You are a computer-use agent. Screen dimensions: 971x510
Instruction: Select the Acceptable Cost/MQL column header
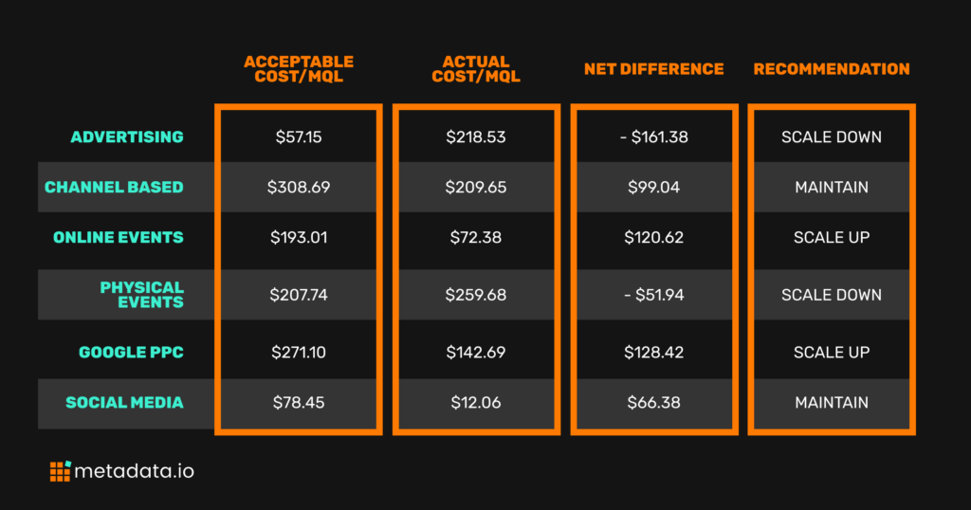(299, 68)
